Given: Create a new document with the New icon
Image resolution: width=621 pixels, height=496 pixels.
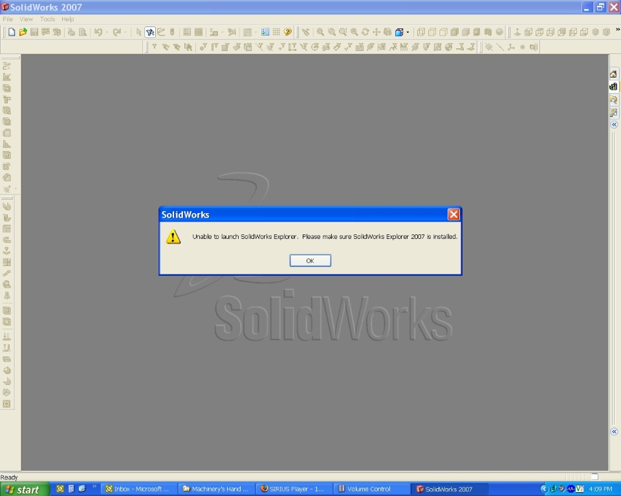Looking at the screenshot, I should coord(12,32).
